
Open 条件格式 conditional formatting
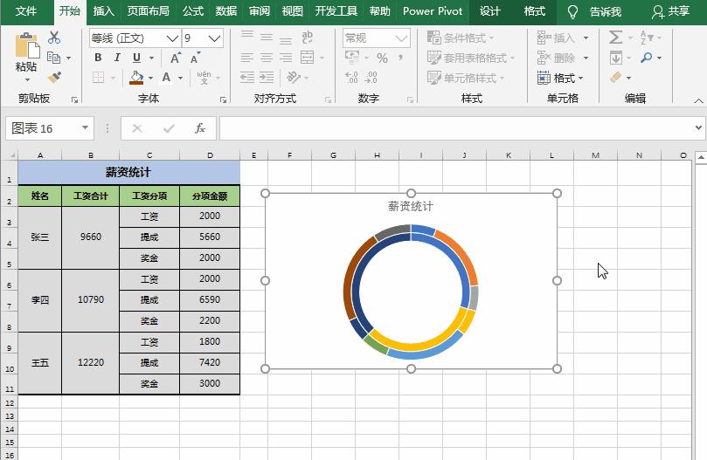click(461, 38)
